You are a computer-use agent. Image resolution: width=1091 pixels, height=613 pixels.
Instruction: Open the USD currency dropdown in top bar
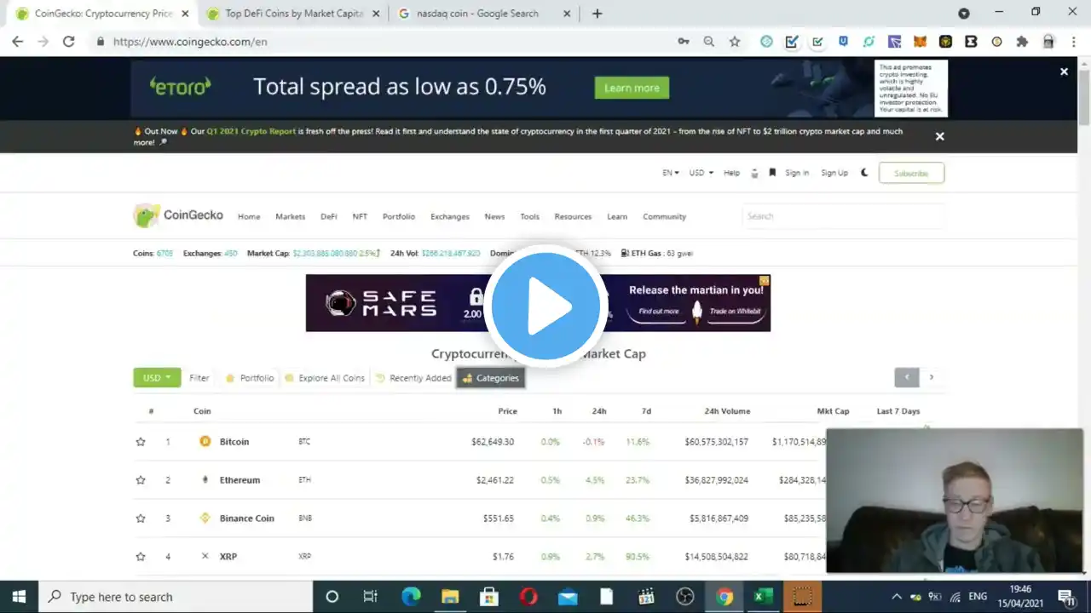tap(701, 173)
